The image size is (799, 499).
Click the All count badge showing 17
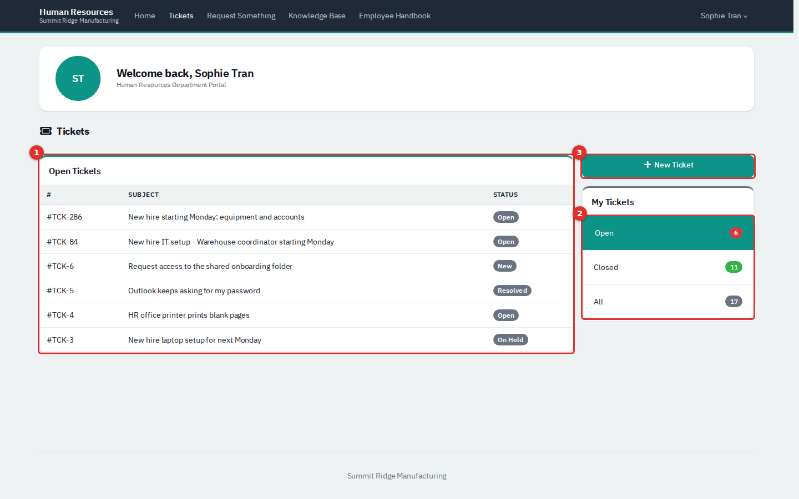point(734,302)
